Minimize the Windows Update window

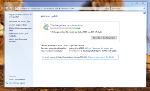click(x=133, y=3)
